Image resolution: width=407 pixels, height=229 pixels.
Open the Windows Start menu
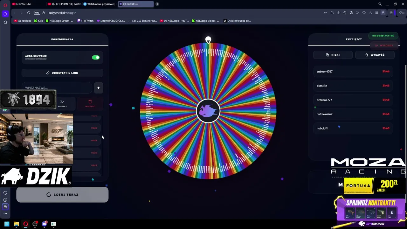click(7, 224)
